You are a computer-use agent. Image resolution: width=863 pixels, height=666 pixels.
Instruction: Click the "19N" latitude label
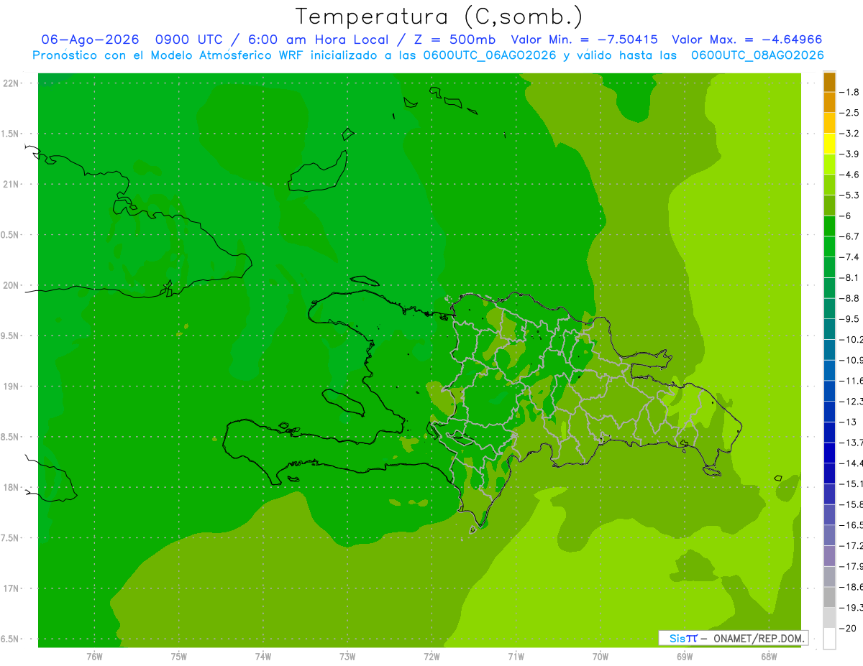(x=12, y=387)
